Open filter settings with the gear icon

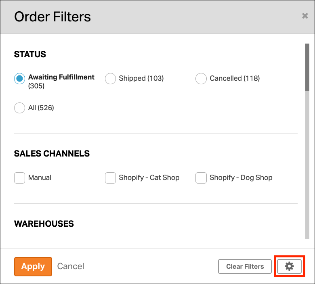pyautogui.click(x=289, y=266)
